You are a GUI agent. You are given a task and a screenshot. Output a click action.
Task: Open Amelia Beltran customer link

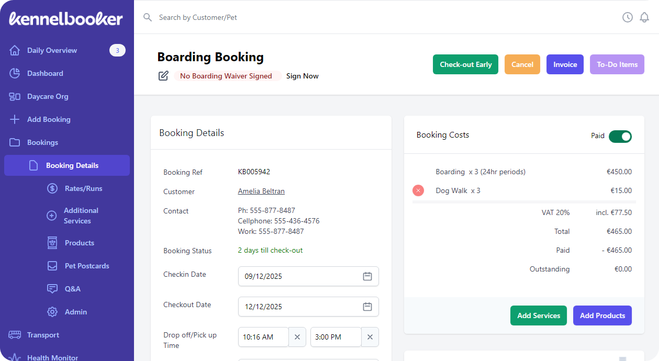[x=261, y=191]
